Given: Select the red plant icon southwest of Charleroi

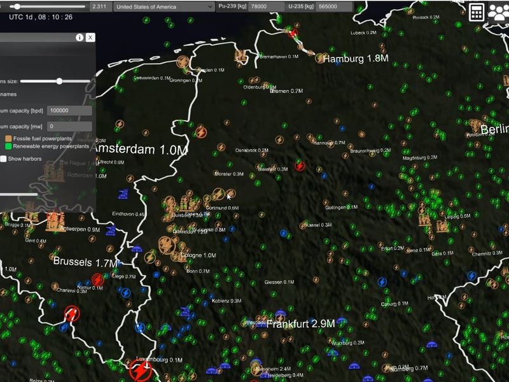Looking at the screenshot, I should [x=72, y=314].
